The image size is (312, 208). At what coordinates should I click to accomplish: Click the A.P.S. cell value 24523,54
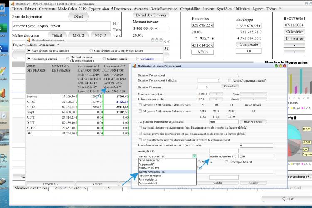[x=116, y=102]
